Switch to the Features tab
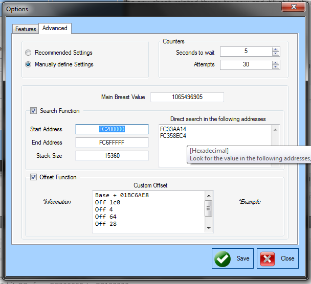 (26, 29)
